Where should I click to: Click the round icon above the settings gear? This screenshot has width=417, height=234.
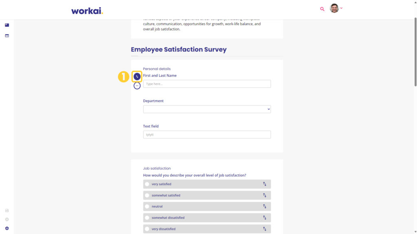pyautogui.click(x=7, y=219)
